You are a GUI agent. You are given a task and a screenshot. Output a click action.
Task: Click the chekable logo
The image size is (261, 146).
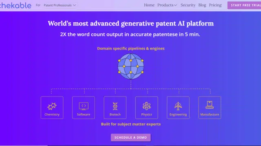point(15,5)
